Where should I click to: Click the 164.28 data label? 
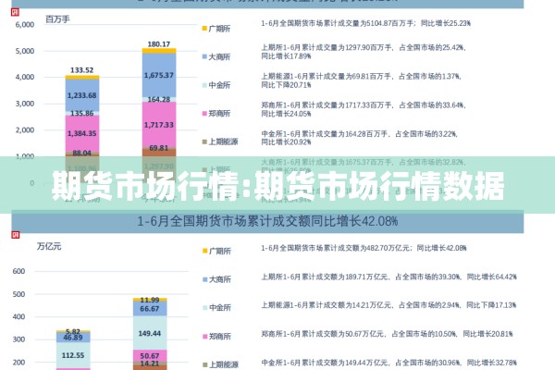click(x=158, y=100)
